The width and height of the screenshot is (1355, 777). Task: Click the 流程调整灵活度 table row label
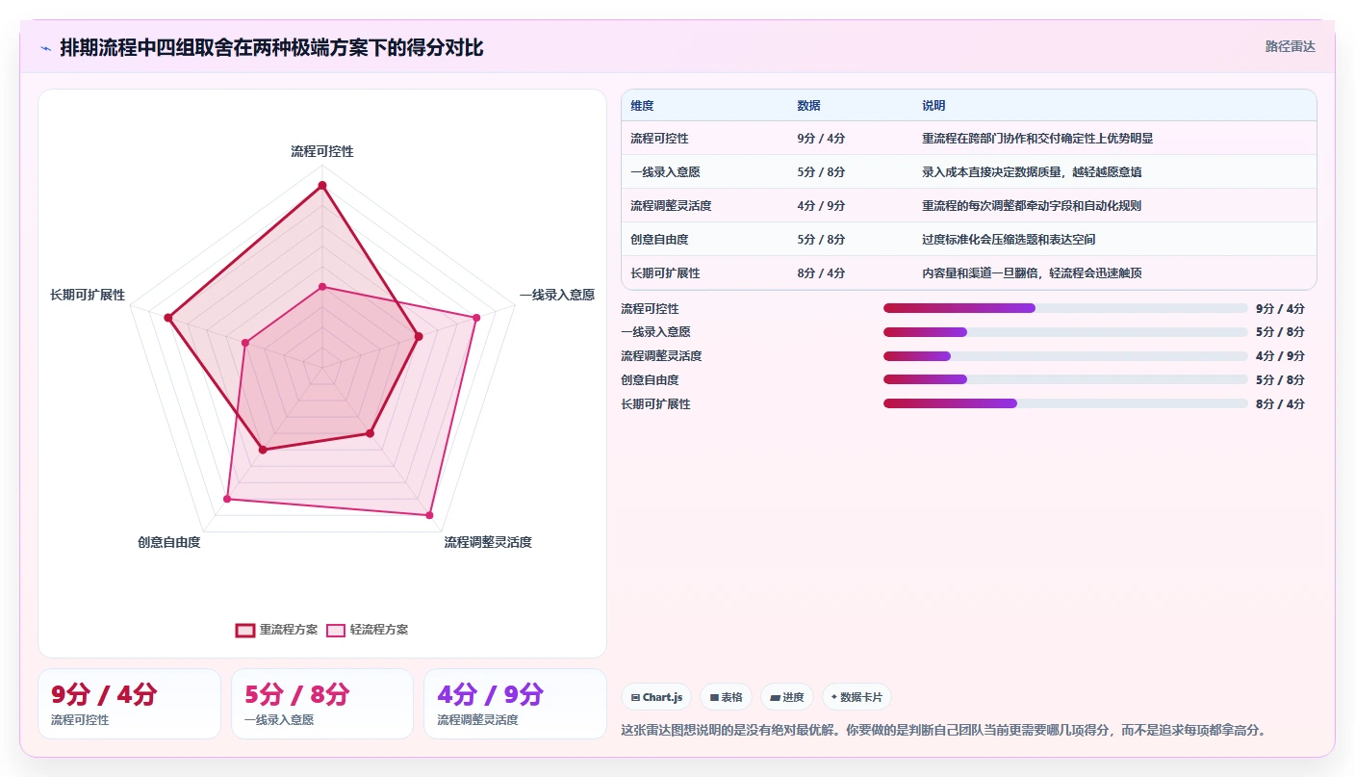(671, 206)
